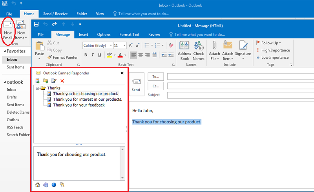This screenshot has width=314, height=192.
Task: Save the message using the floppy icon
Action: (x=36, y=24)
